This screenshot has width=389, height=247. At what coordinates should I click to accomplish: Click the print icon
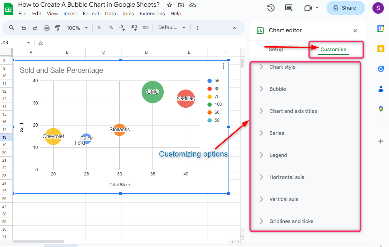pyautogui.click(x=47, y=28)
